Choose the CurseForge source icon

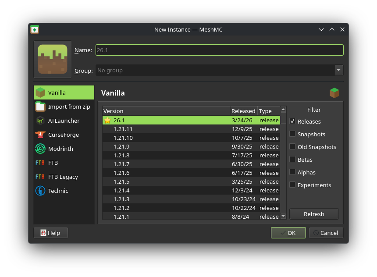[x=40, y=135]
